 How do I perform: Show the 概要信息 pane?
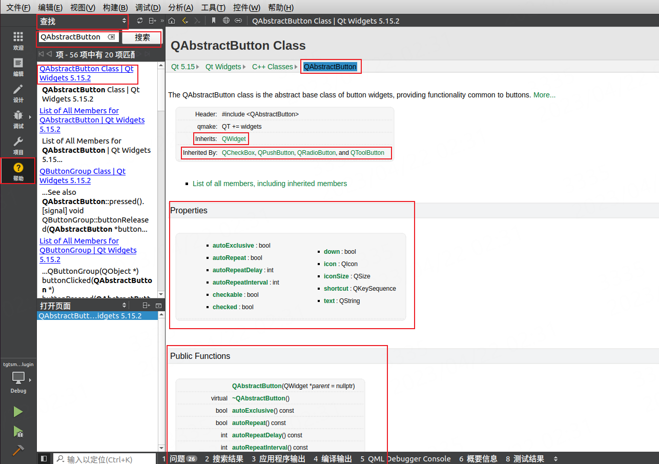coord(478,459)
